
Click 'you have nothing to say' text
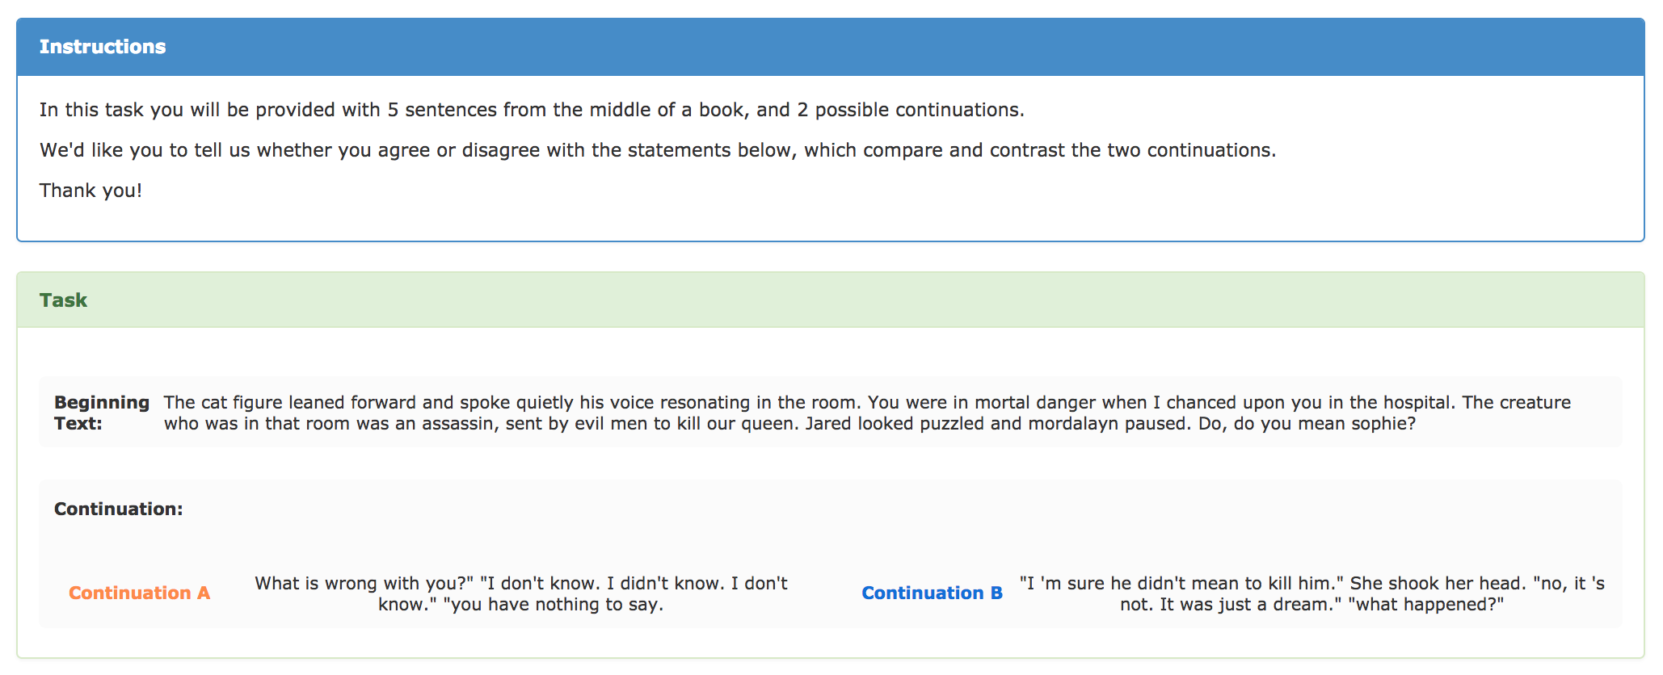(x=554, y=604)
